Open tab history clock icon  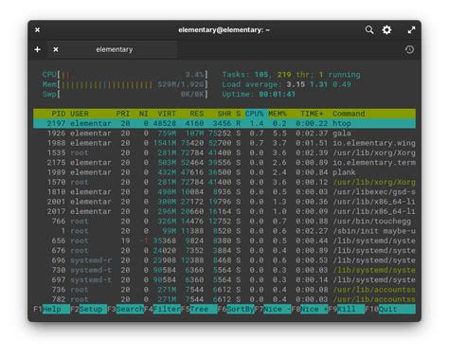pos(409,49)
